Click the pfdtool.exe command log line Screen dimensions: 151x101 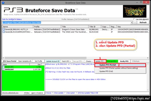pyautogui.click(x=70, y=64)
